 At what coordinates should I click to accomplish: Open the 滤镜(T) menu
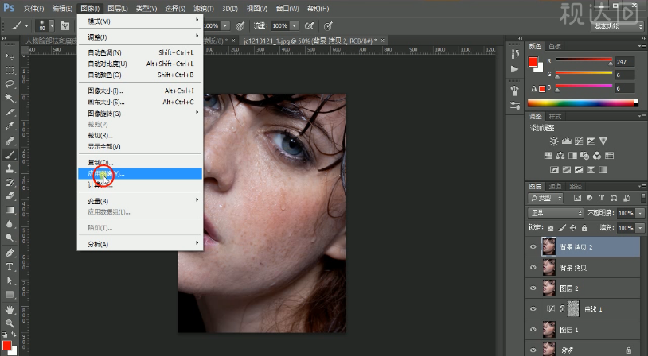[x=204, y=8]
